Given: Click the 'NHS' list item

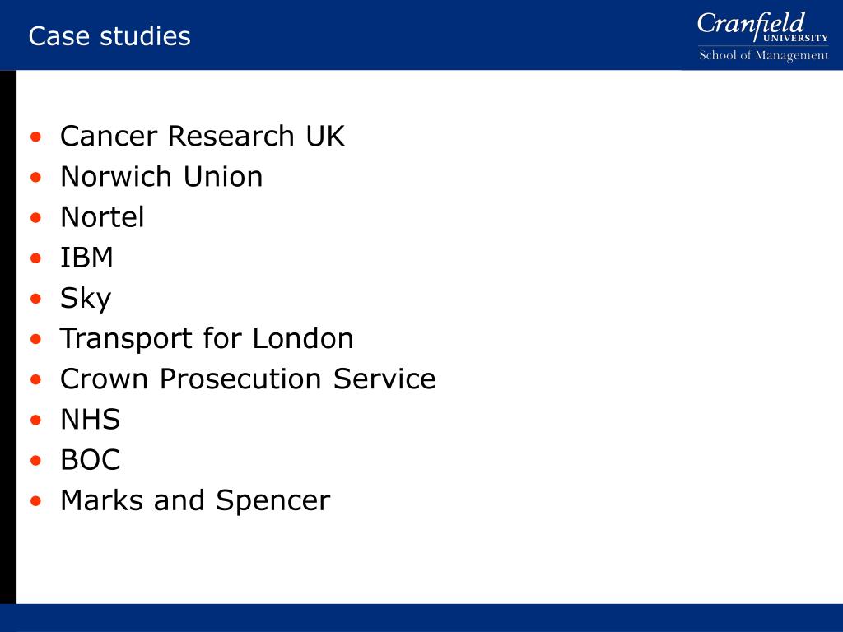Looking at the screenshot, I should pos(91,419).
